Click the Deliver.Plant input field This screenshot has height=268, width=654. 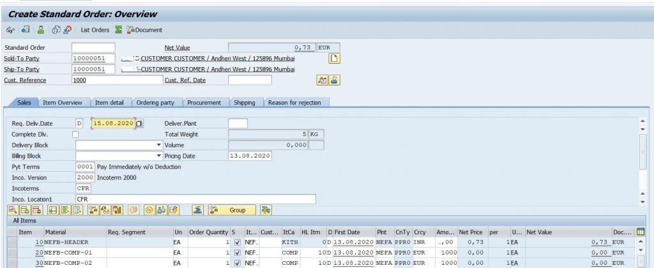238,123
